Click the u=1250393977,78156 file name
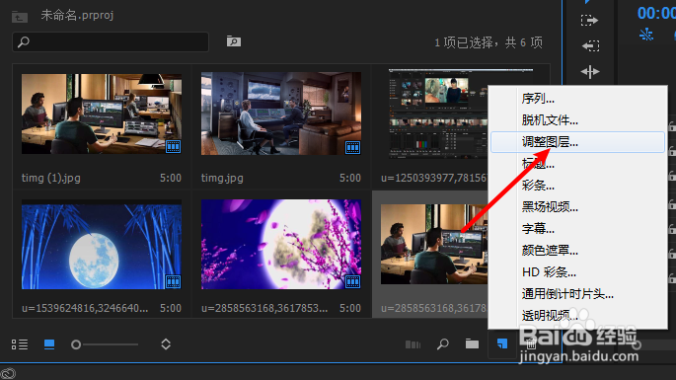The width and height of the screenshot is (676, 380). pyautogui.click(x=434, y=178)
